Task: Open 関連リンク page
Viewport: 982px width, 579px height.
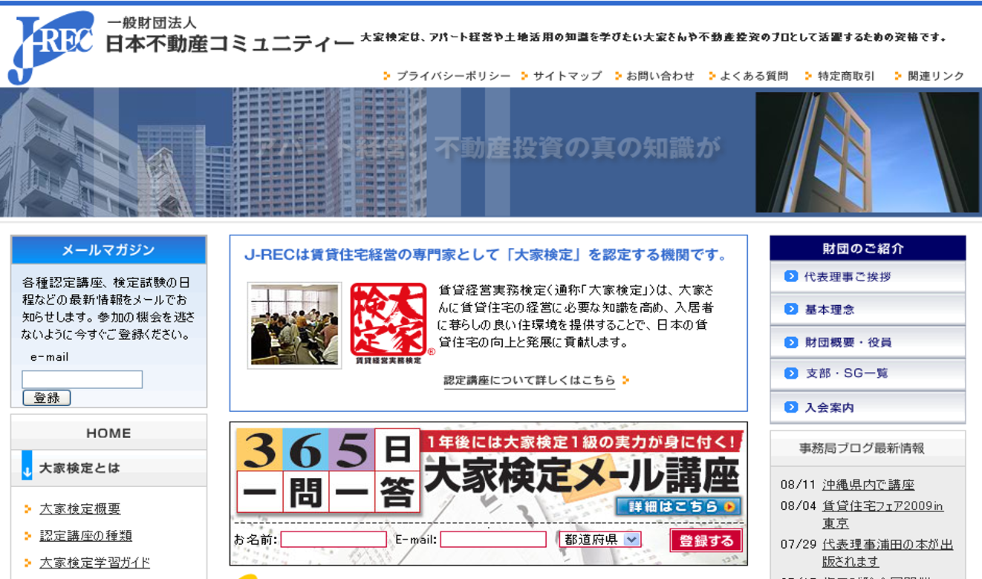Action: coord(936,76)
